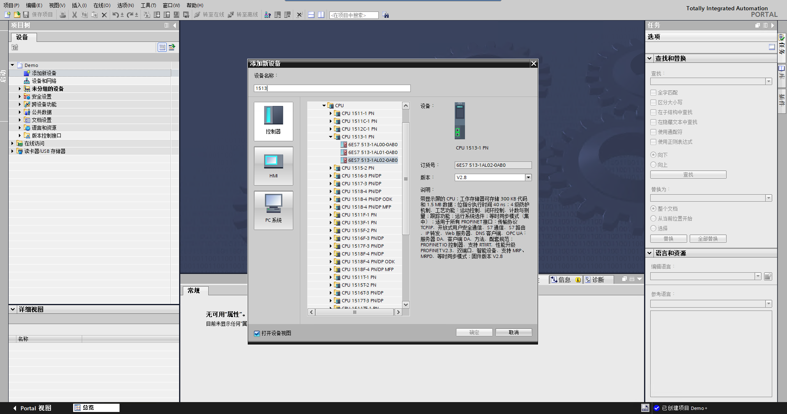The width and height of the screenshot is (787, 414).
Task: Click the print toolbar icon
Action: (62, 15)
